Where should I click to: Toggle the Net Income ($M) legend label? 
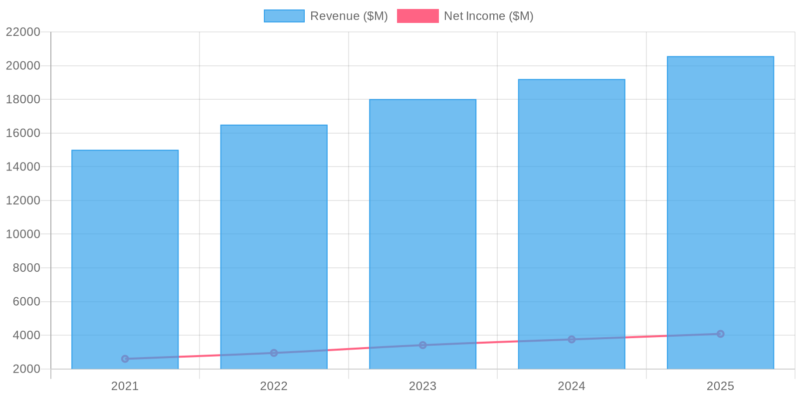[488, 16]
